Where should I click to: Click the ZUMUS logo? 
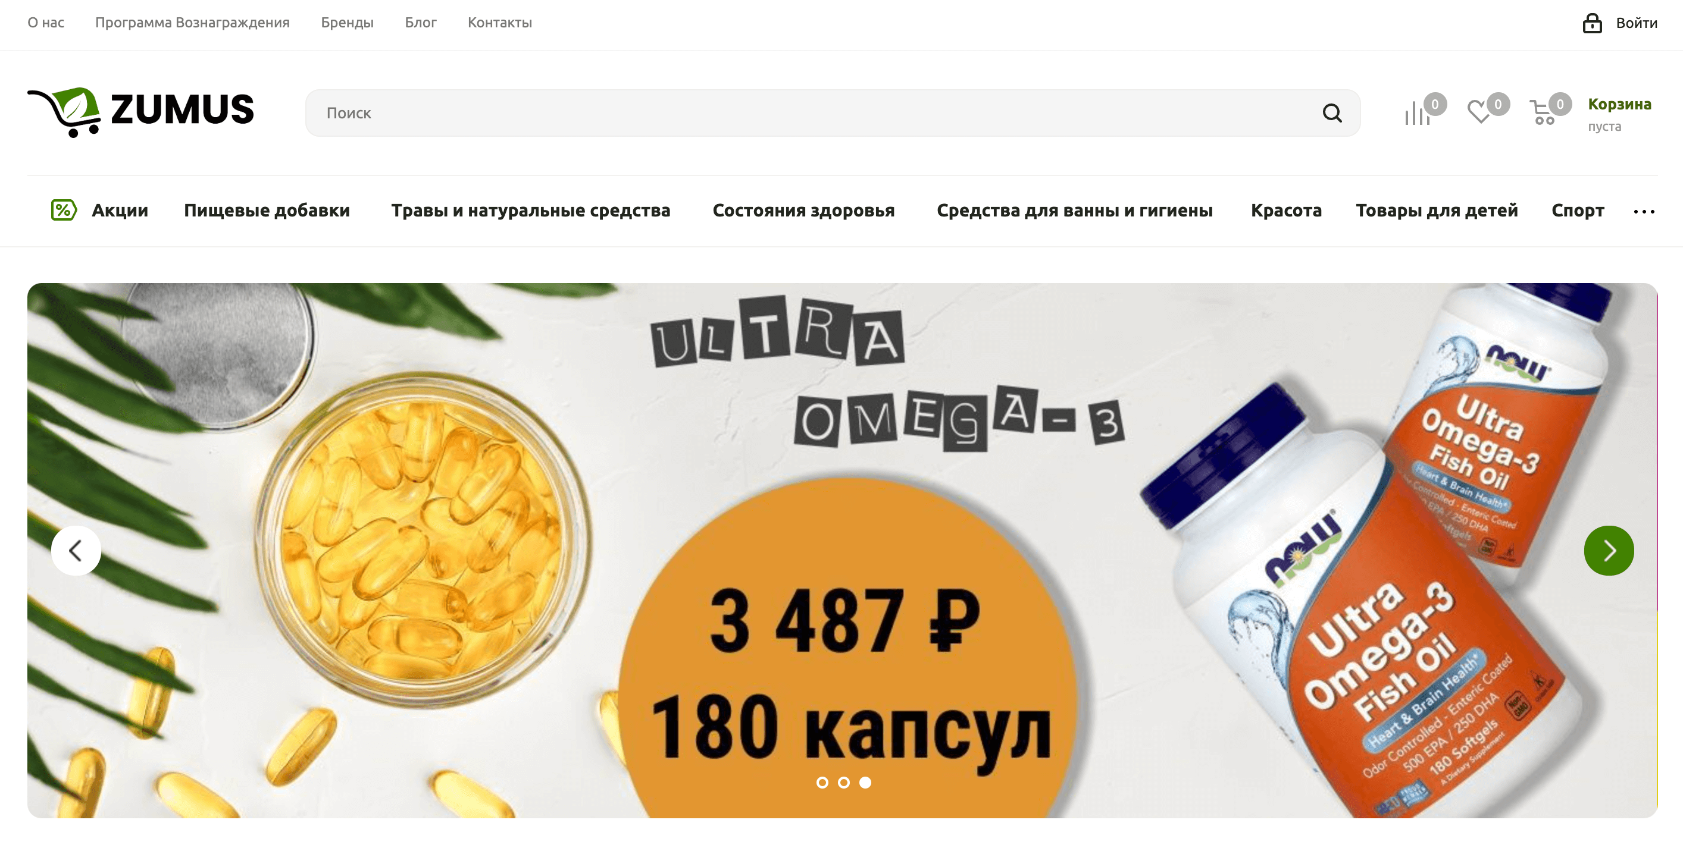(140, 112)
